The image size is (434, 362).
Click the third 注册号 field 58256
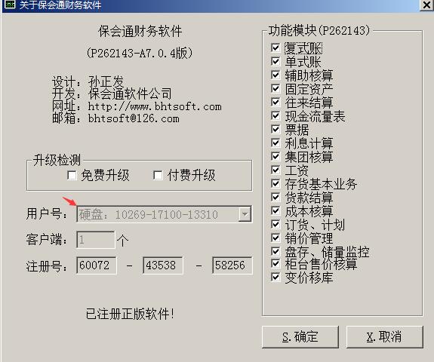pyautogui.click(x=232, y=265)
